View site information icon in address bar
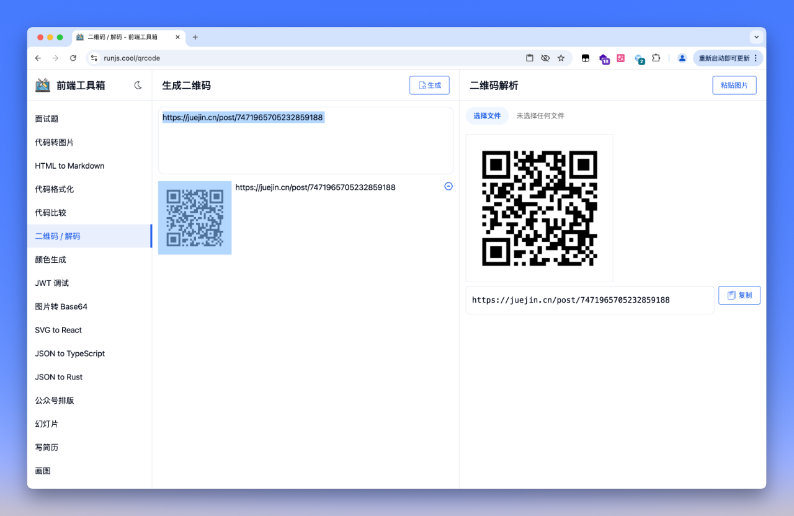 pyautogui.click(x=94, y=58)
